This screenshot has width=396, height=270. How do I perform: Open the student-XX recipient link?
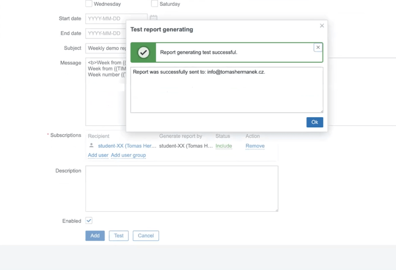pos(127,146)
